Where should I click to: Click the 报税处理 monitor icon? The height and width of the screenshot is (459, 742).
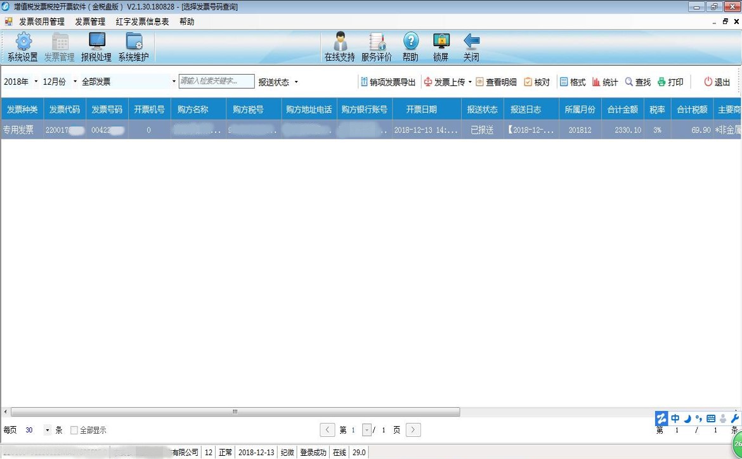pyautogui.click(x=96, y=42)
